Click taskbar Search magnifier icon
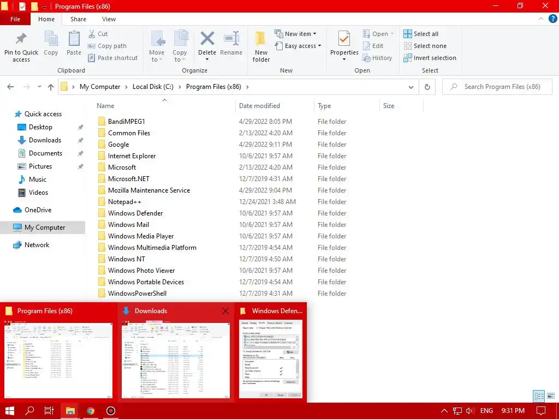The height and width of the screenshot is (419, 559). point(29,411)
